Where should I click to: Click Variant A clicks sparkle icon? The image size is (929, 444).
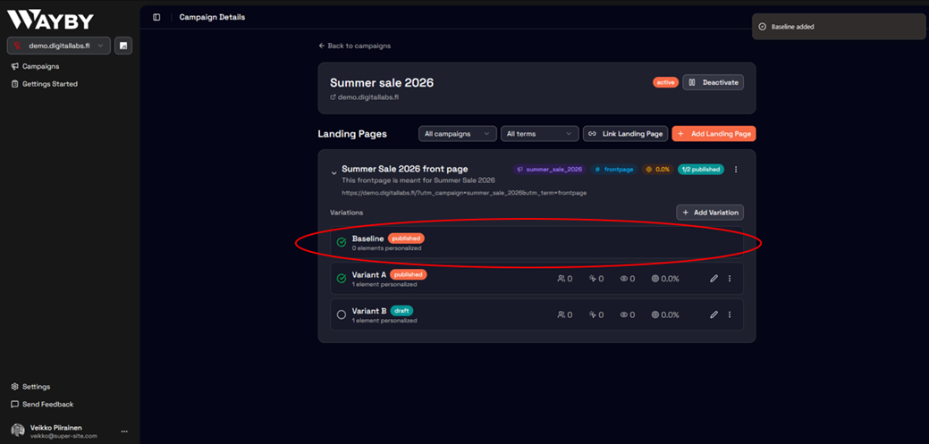(x=593, y=278)
